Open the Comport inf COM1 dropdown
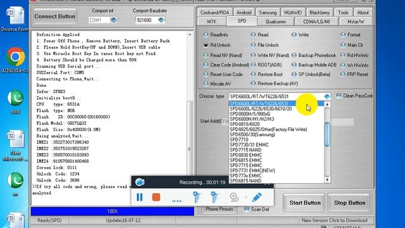Viewport: 405px width, 228px height. 113,20
